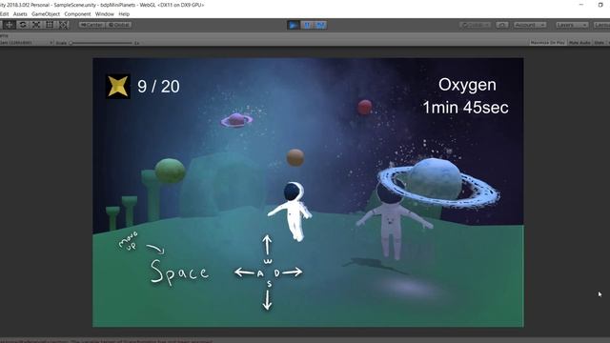Select the Rect transform tool
The height and width of the screenshot is (343, 610).
coord(50,25)
